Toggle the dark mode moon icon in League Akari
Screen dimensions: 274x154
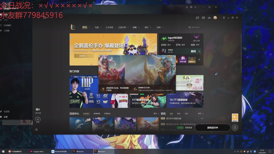coord(195,7)
